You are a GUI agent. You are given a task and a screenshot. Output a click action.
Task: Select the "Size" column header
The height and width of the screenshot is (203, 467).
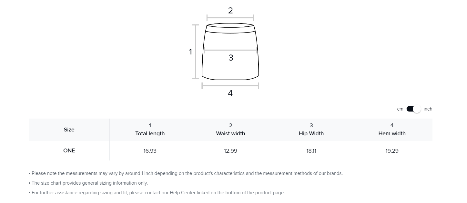(69, 130)
